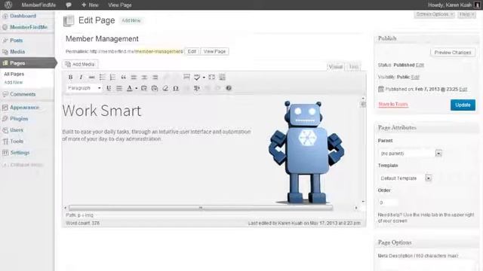The width and height of the screenshot is (483, 271).
Task: Insert an unordered bullet list
Action: pyautogui.click(x=102, y=77)
